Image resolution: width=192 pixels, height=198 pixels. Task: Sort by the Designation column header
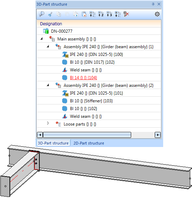pos(99,24)
